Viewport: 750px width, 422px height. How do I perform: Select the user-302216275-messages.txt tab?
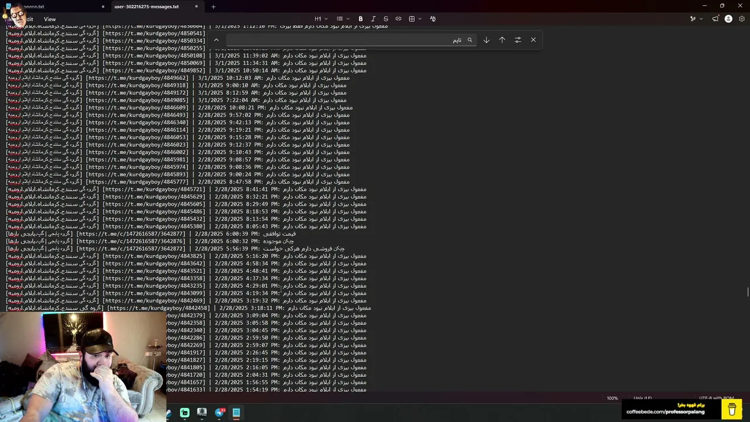click(146, 6)
